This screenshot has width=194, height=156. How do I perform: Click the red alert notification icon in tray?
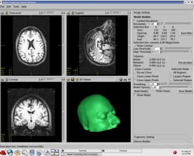(175, 152)
